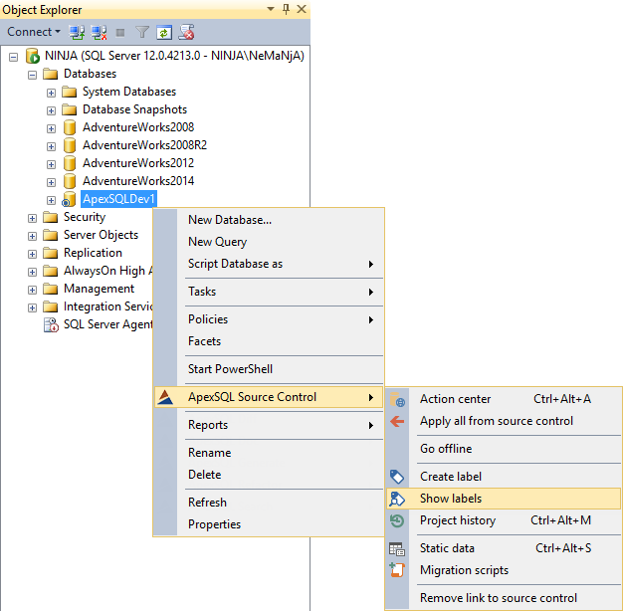The width and height of the screenshot is (623, 611).
Task: Click the red arrow Apply all icon
Action: click(397, 421)
